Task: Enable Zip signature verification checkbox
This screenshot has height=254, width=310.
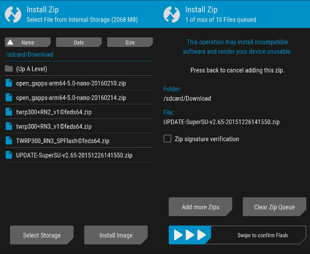Action: [167, 139]
